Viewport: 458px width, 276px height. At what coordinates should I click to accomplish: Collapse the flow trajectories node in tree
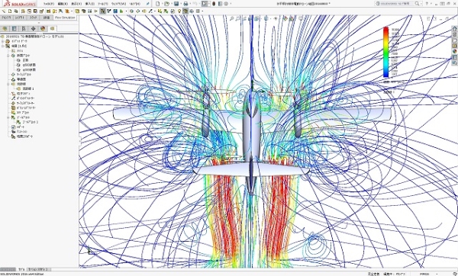tap(8, 84)
